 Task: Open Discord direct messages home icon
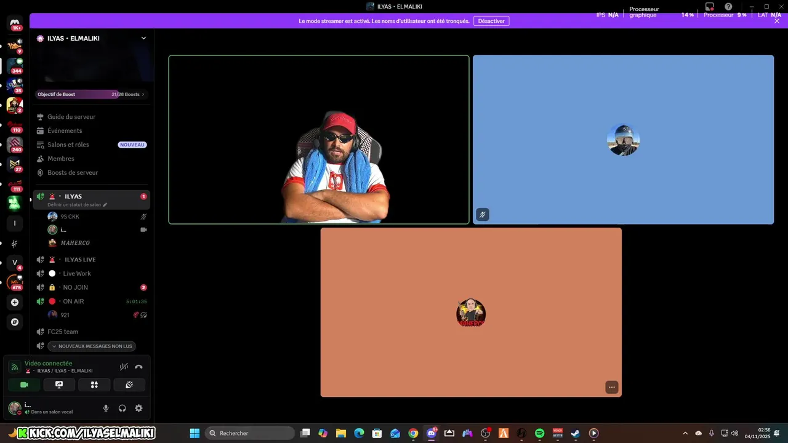pos(15,23)
